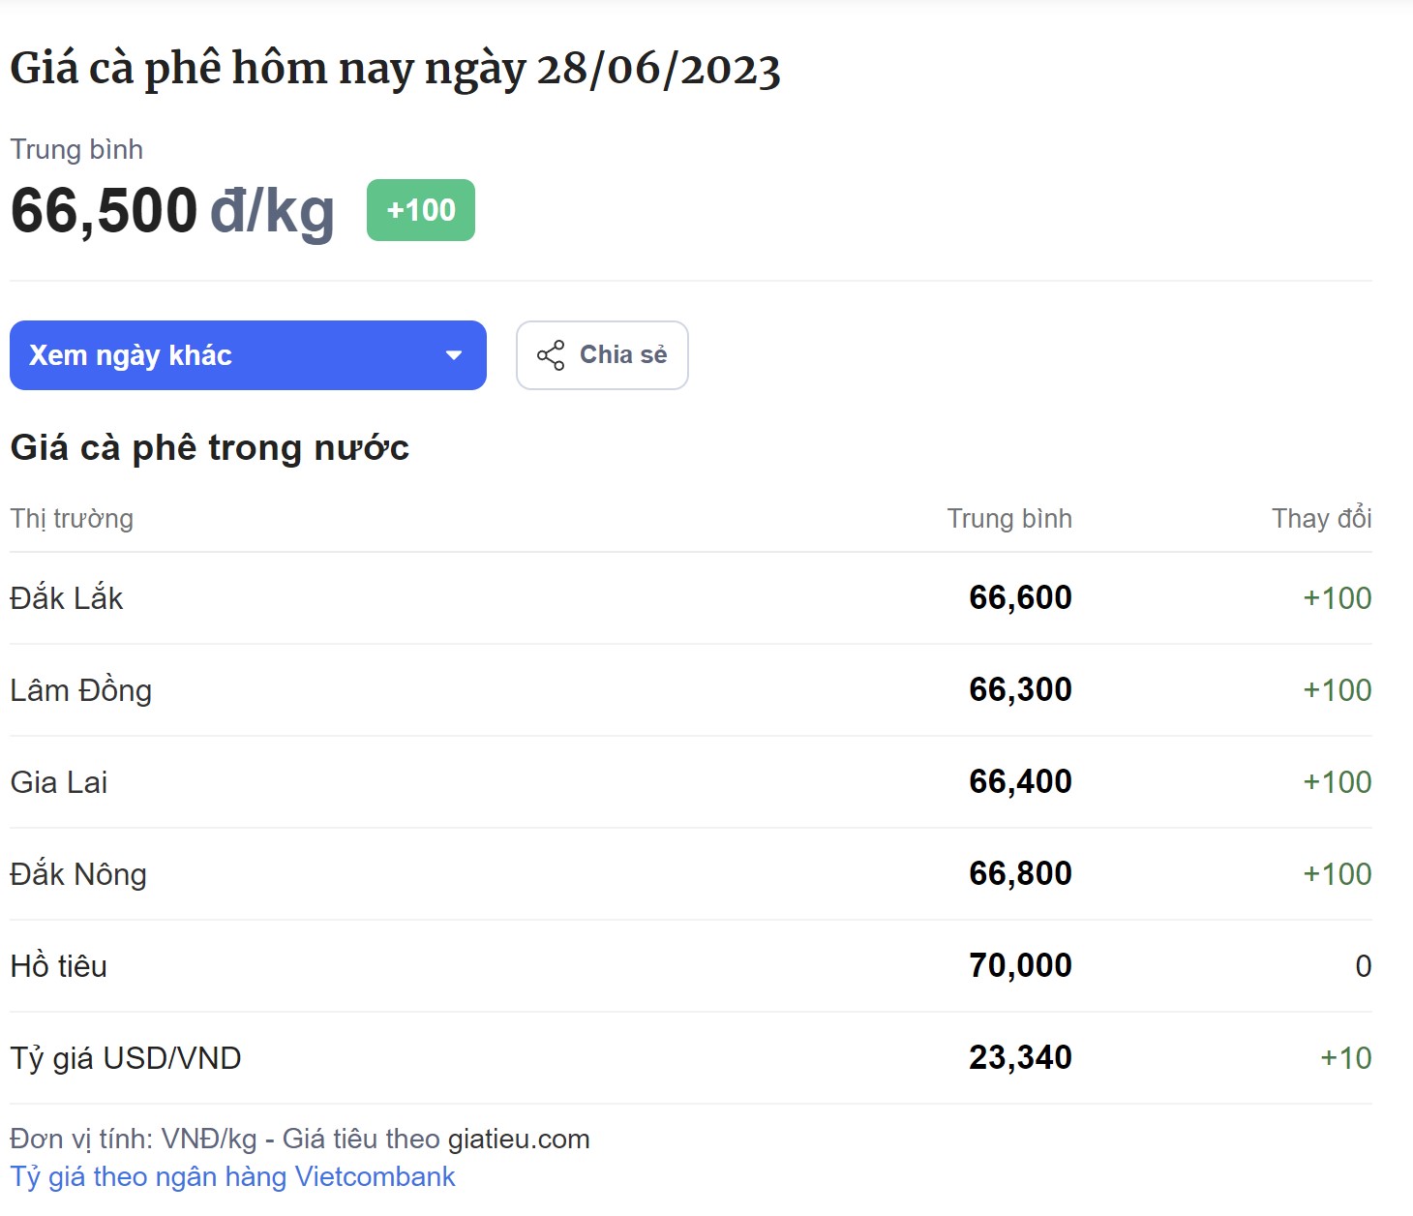Select the Hồ tiêu row

pyautogui.click(x=691, y=966)
